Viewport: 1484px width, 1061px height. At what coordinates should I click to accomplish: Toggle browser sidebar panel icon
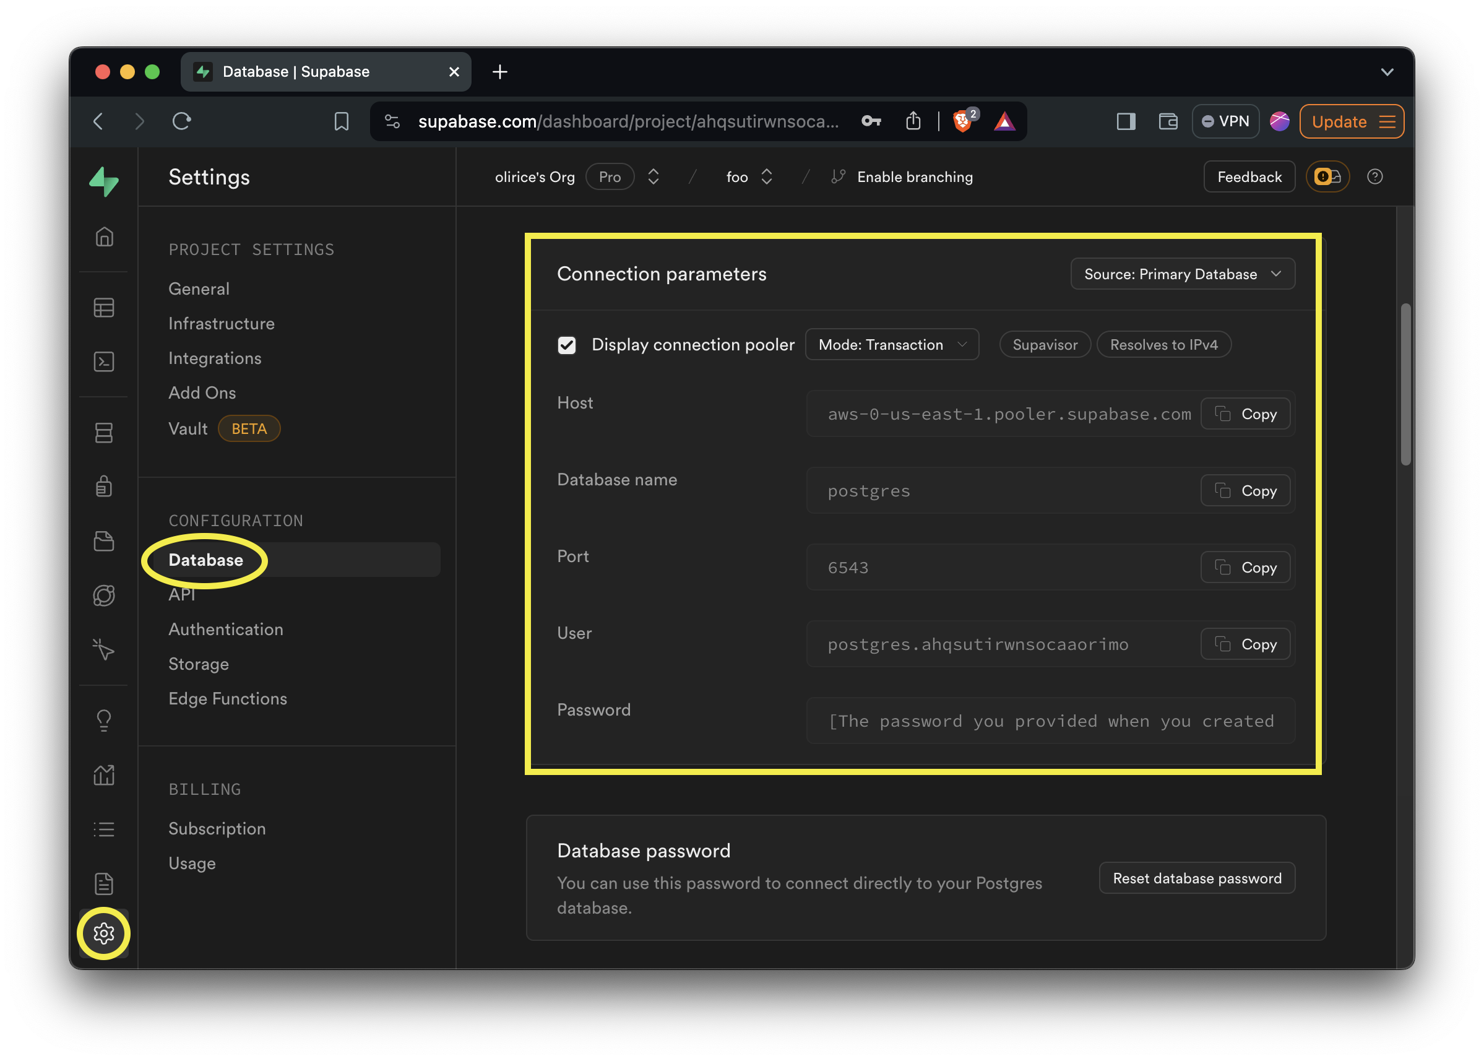pyautogui.click(x=1126, y=121)
